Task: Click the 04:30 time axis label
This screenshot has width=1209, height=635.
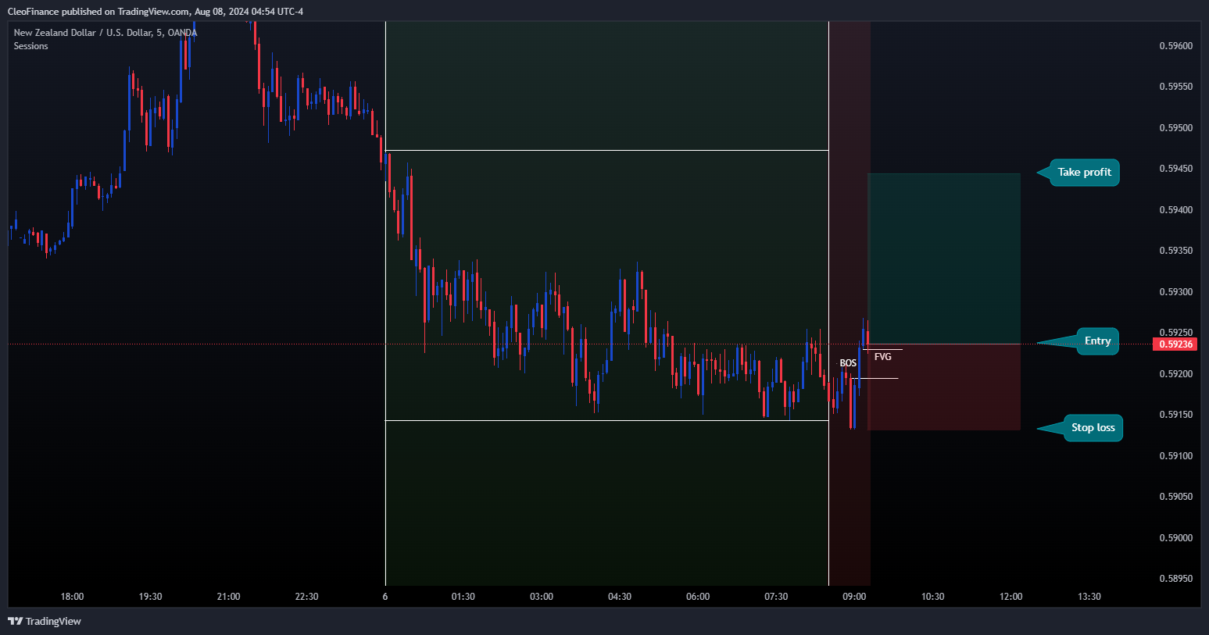Action: pos(620,597)
